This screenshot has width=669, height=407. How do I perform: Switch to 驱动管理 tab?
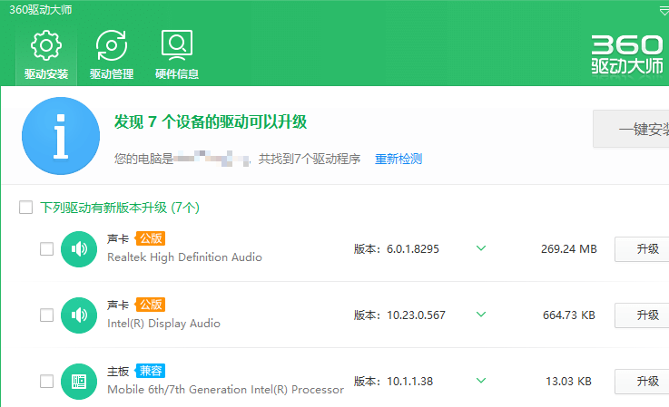112,54
